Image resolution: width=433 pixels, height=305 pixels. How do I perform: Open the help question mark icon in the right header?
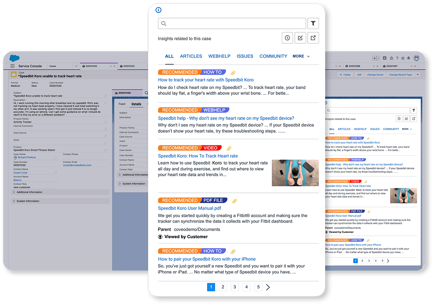click(x=397, y=58)
